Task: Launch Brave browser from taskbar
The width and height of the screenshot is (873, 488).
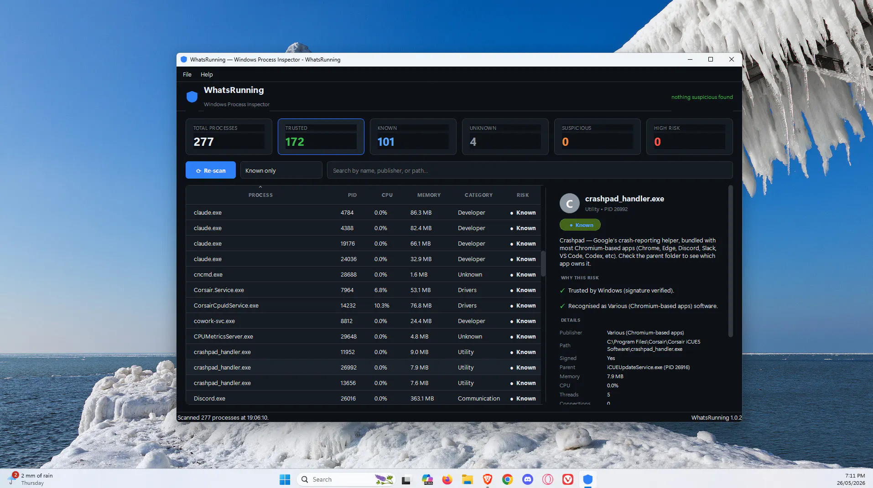Action: point(487,479)
